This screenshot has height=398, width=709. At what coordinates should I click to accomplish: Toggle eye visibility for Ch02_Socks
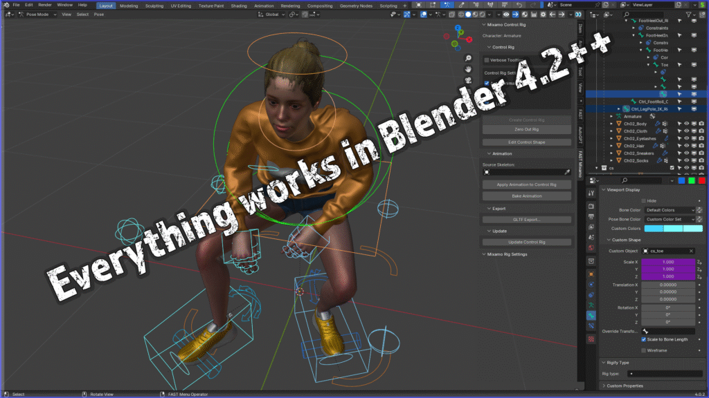[686, 160]
